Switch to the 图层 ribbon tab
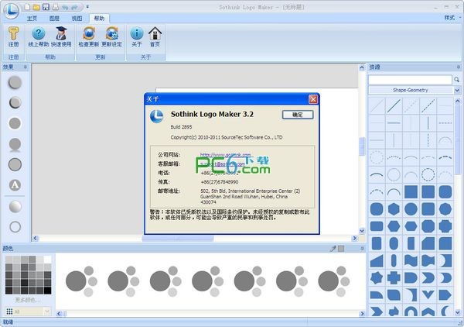Image resolution: width=464 pixels, height=327 pixels. (54, 19)
